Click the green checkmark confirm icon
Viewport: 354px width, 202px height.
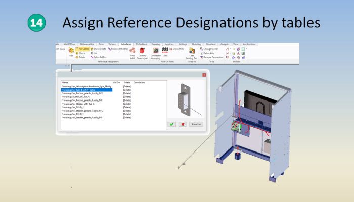[172, 124]
